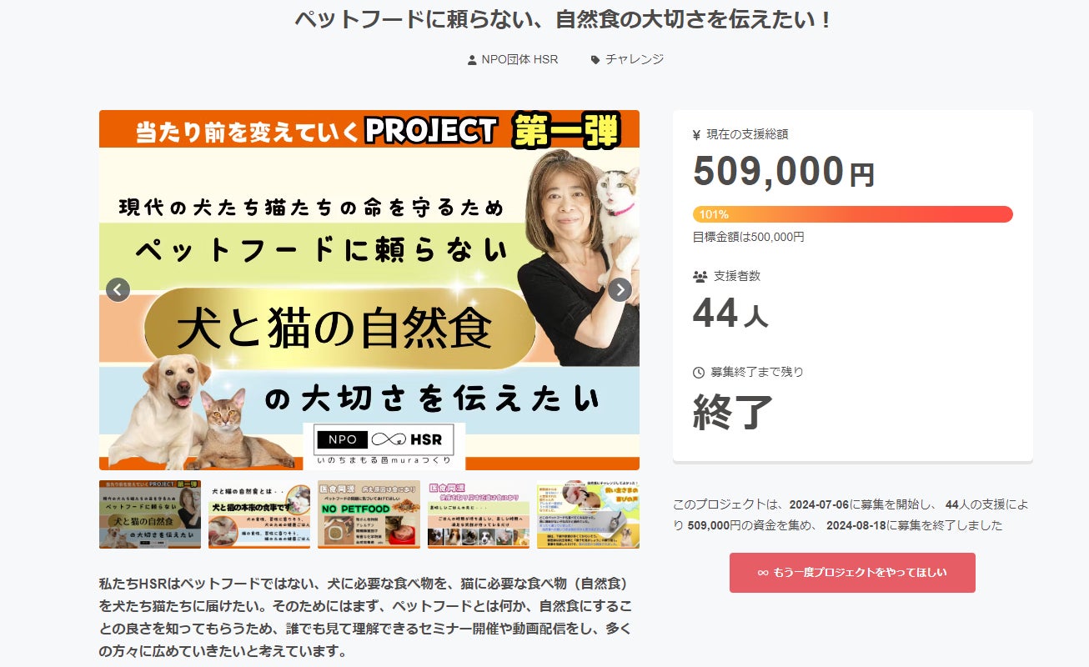Click the yen icon next to 現在の支援総額
Screen dimensions: 1089x667
tap(697, 134)
